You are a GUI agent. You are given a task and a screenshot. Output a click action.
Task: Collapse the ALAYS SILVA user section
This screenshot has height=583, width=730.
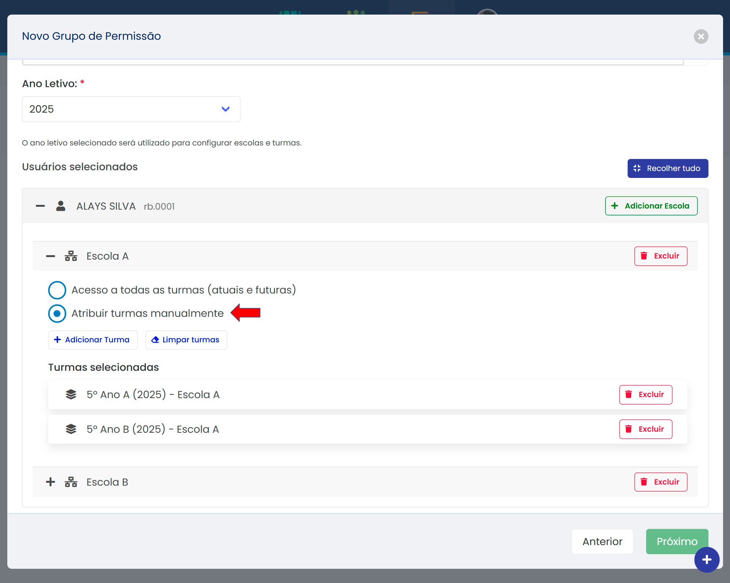point(40,206)
